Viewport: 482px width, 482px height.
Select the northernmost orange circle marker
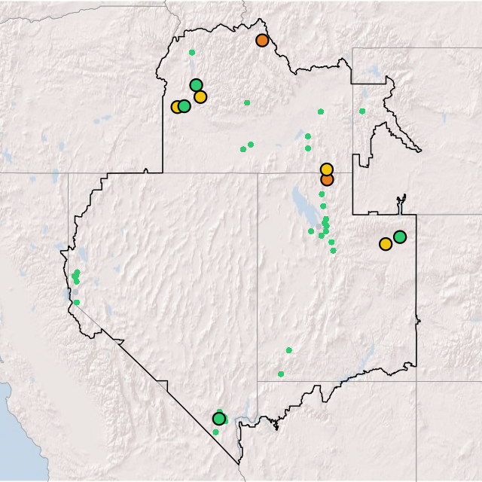tap(262, 40)
